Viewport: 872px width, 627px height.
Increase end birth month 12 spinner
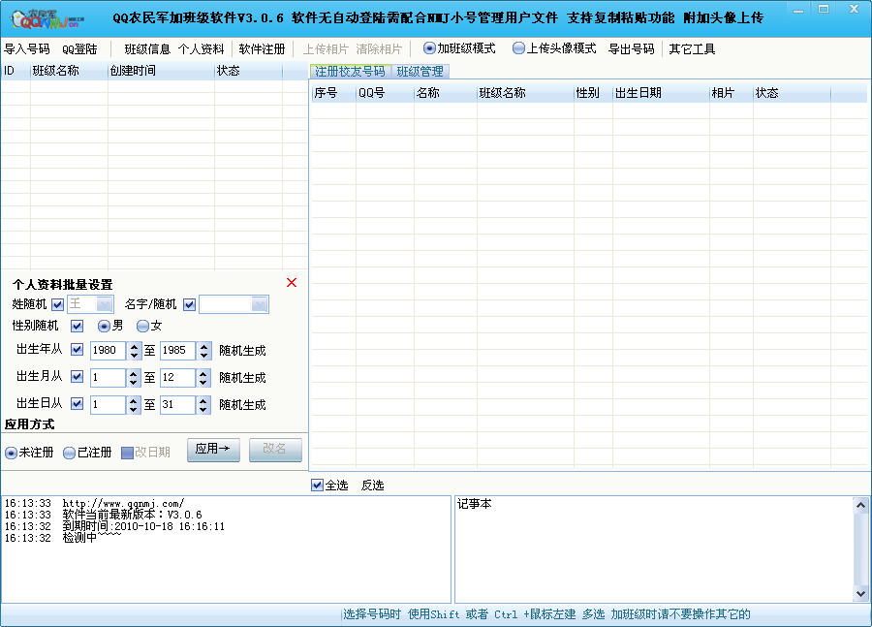(203, 373)
